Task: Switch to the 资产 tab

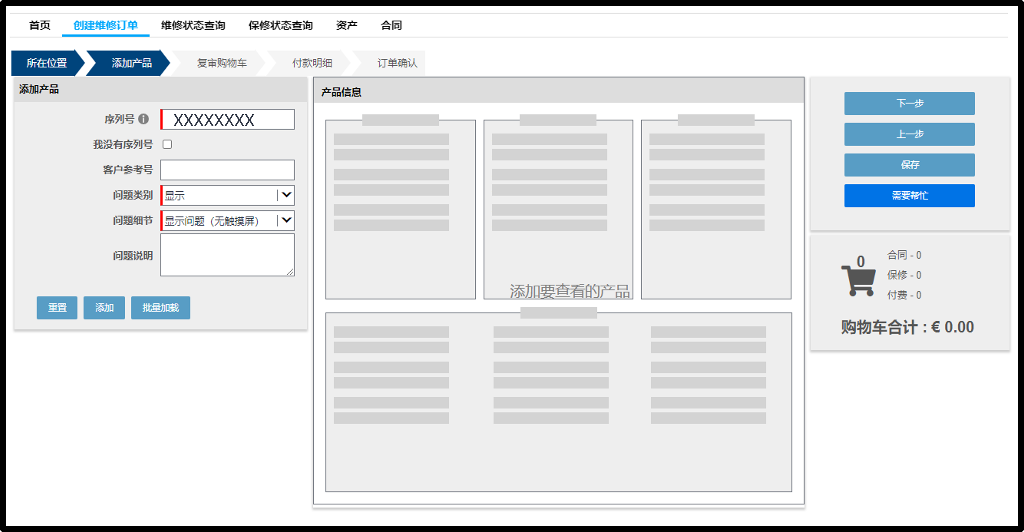Action: point(347,25)
